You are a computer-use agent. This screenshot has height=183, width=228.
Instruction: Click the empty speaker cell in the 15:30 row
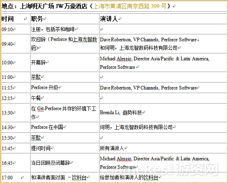[163, 138]
